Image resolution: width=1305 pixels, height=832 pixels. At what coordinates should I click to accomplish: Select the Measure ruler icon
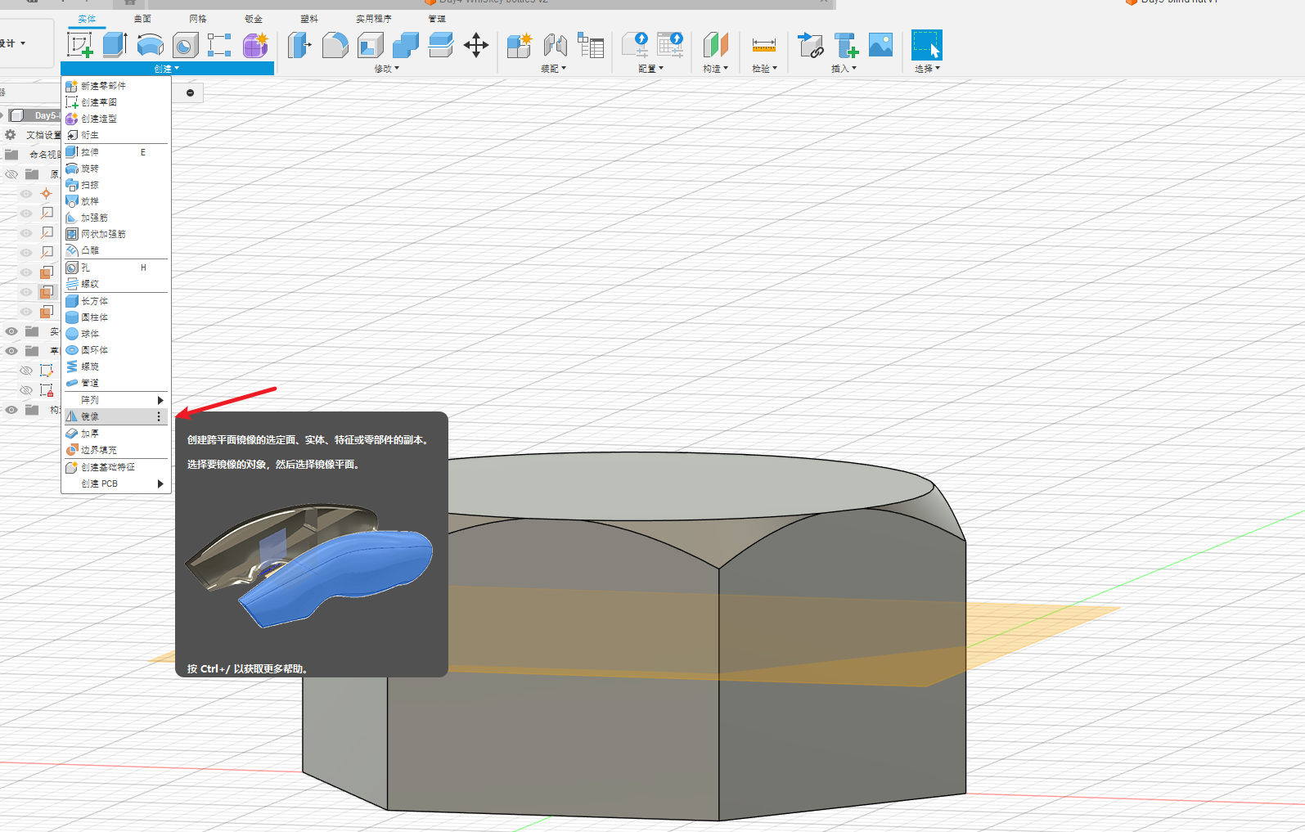763,45
